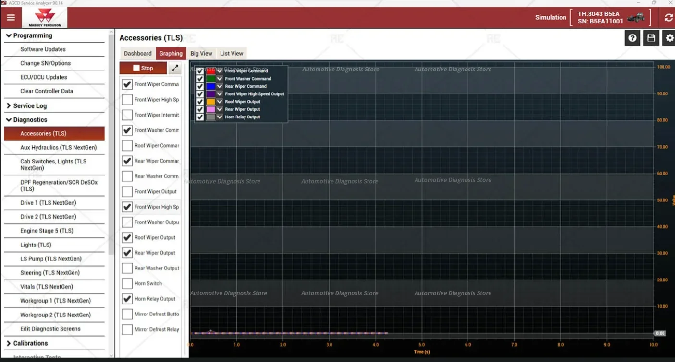Viewport: 675px width, 362px height.
Task: Open the legend dropdown for Horn Relay Output
Action: pos(220,117)
